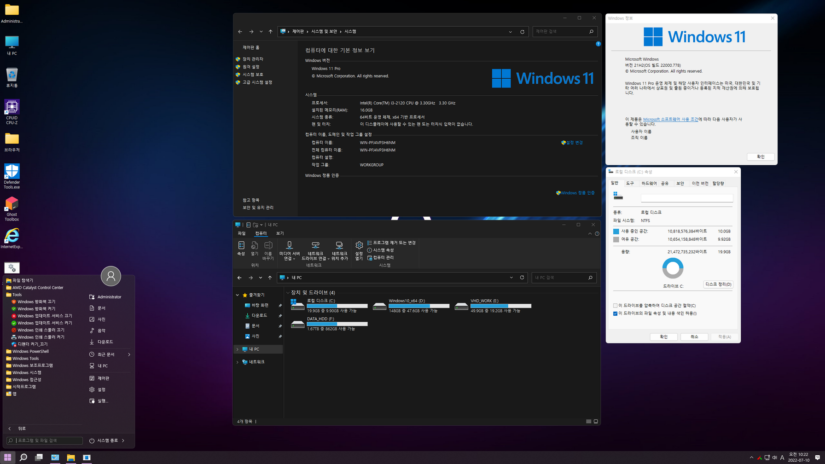Click the File Explorer taskbar icon
This screenshot has width=825, height=464.
(x=70, y=457)
